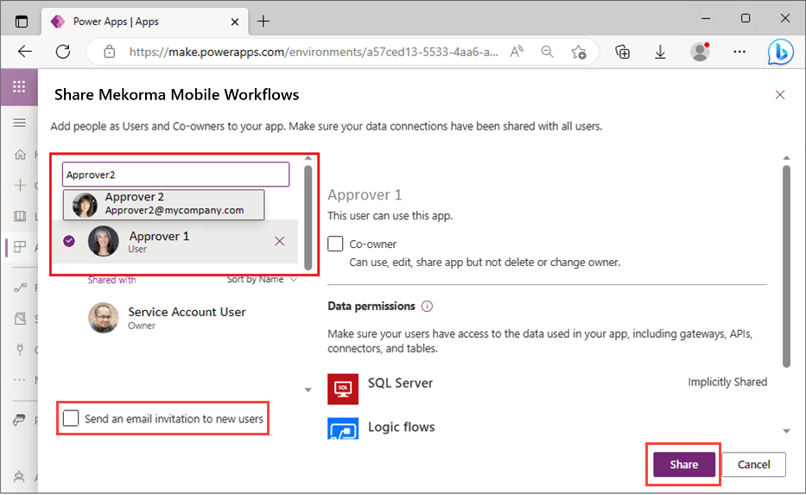Close the Share Mekorma Mobile Workflows panel
Screen dimensions: 806x495
click(x=780, y=94)
